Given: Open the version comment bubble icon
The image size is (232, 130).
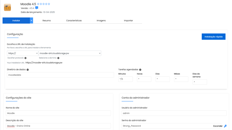Looking at the screenshot, I should point(37,8).
